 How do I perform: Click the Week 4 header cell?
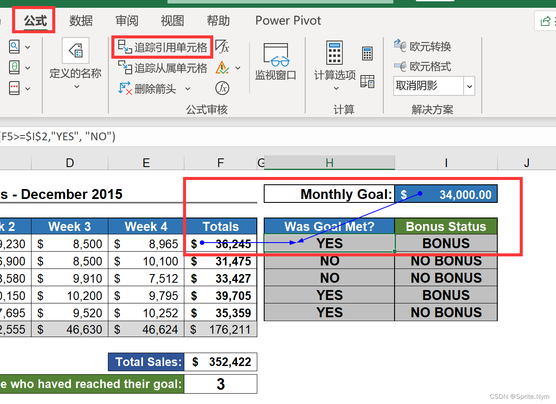146,226
